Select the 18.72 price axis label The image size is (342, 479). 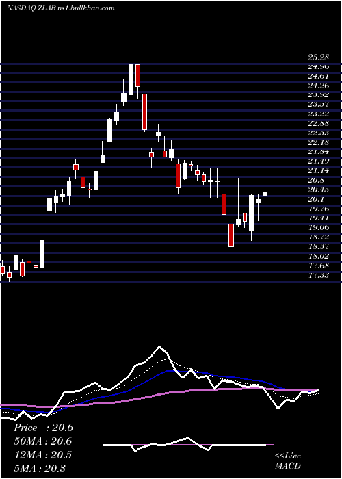tap(317, 237)
